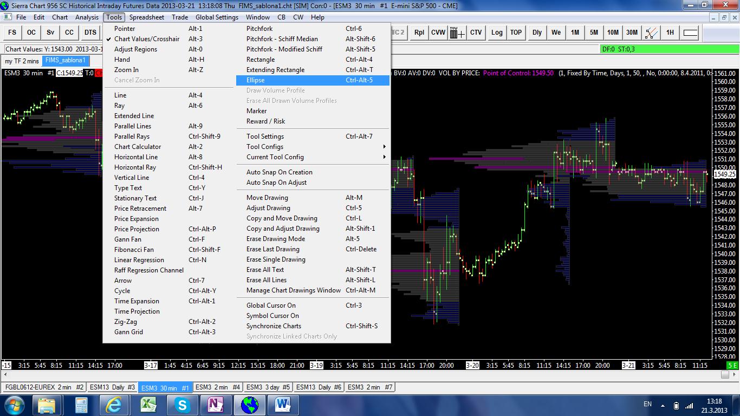This screenshot has height=416, width=740.
Task: Switch chart to 30M timeframe button
Action: pos(632,32)
